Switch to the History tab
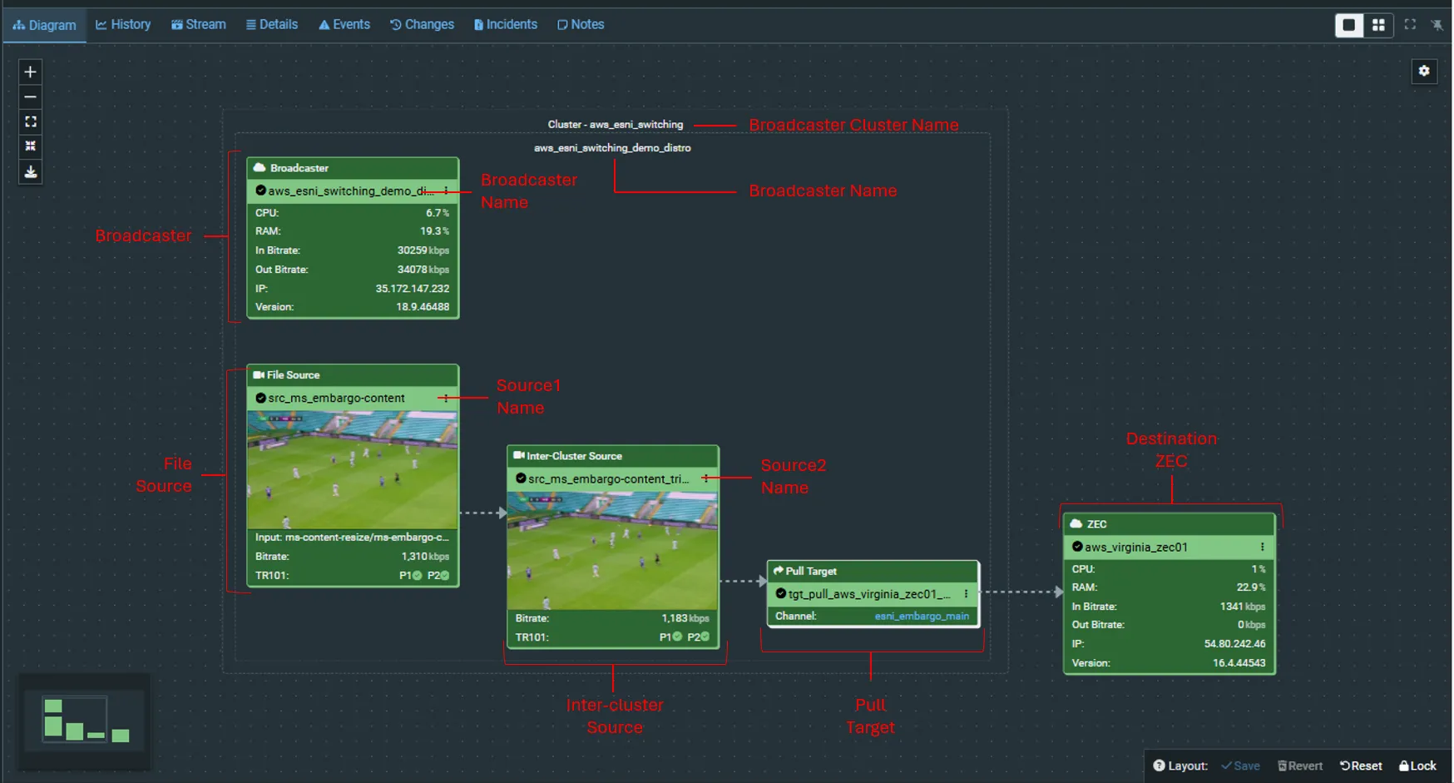The height and width of the screenshot is (783, 1454). 123,25
